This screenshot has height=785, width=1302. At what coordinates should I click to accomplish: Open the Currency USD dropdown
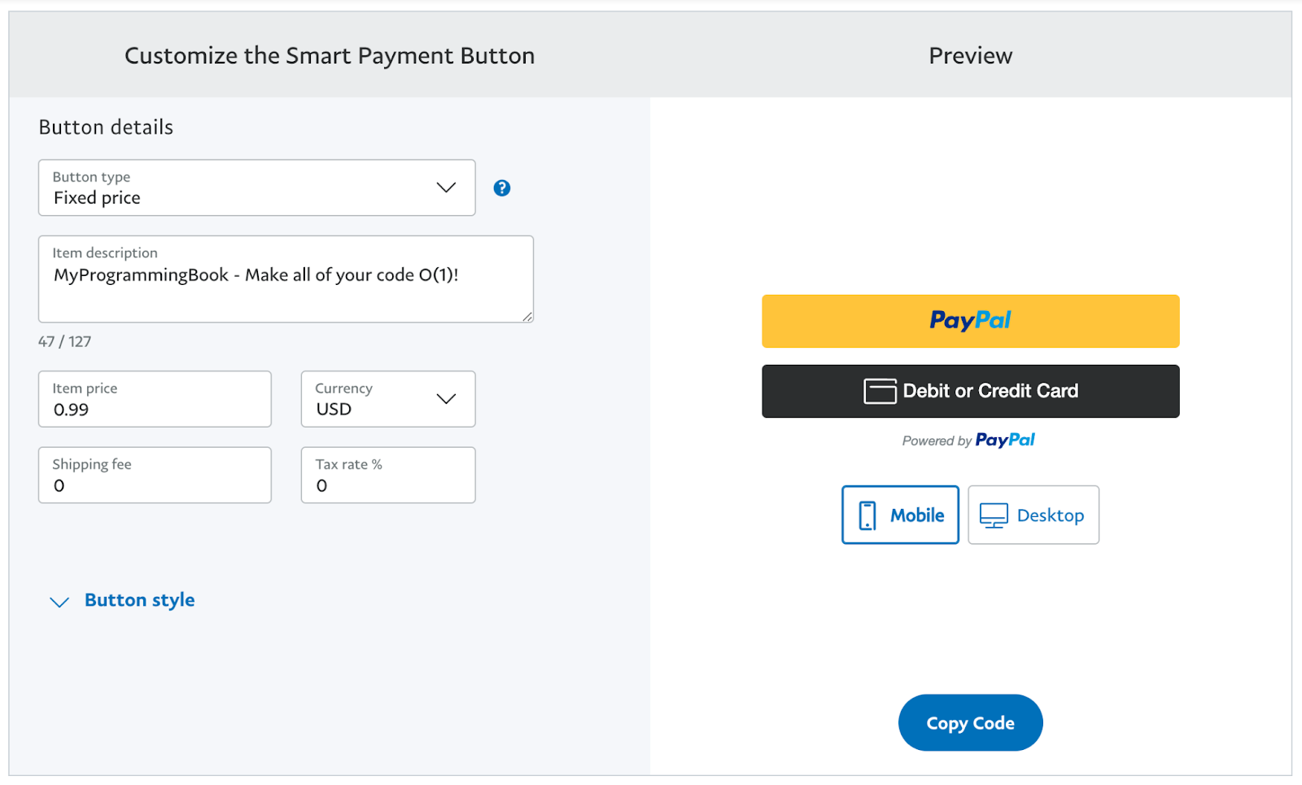[x=387, y=399]
